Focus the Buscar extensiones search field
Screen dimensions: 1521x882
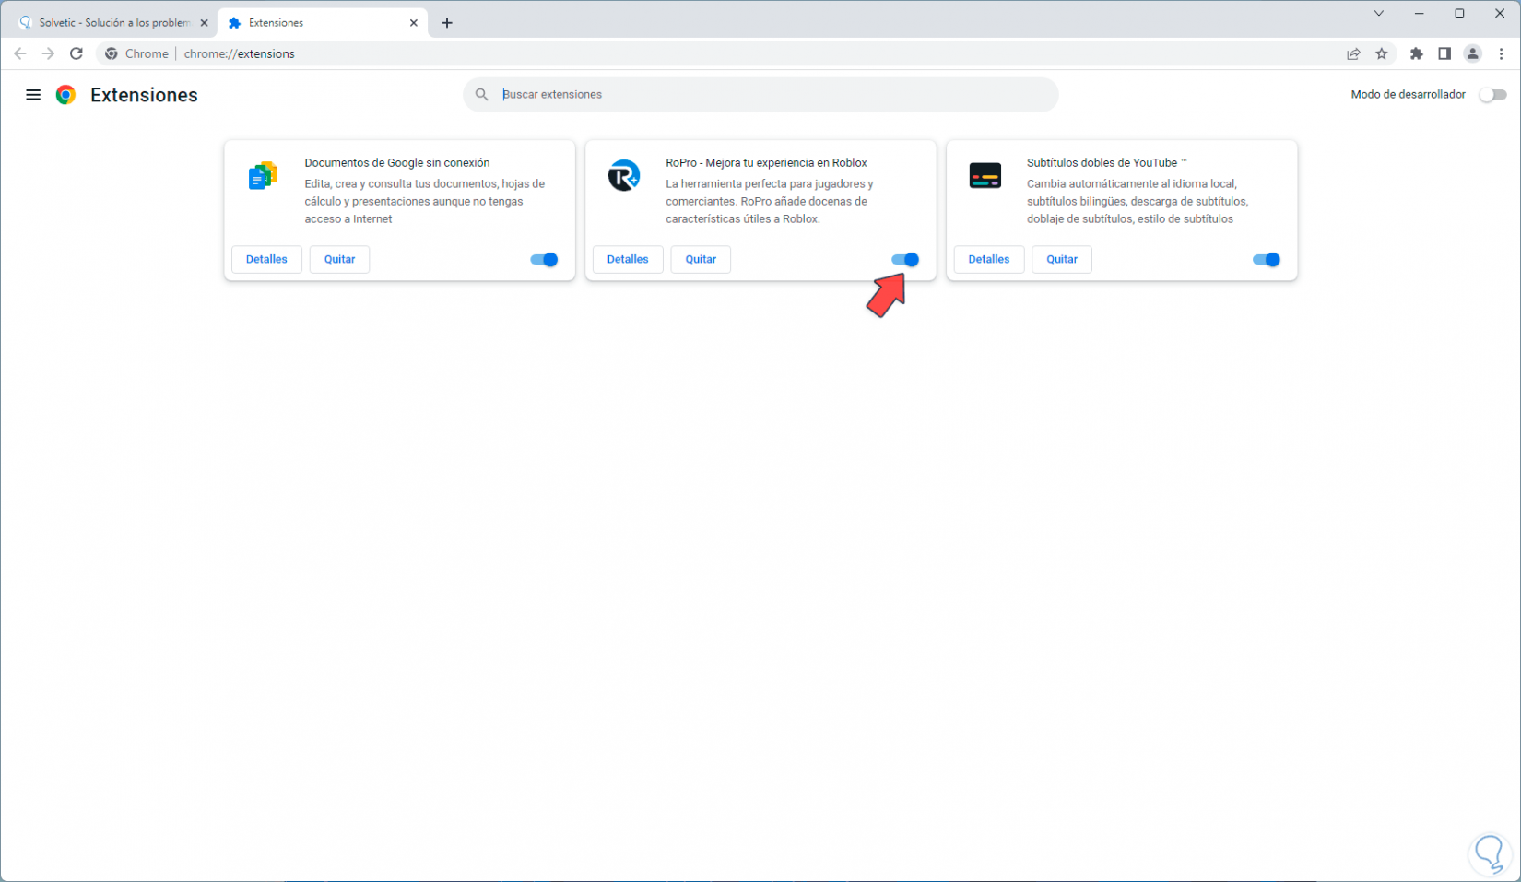click(760, 94)
